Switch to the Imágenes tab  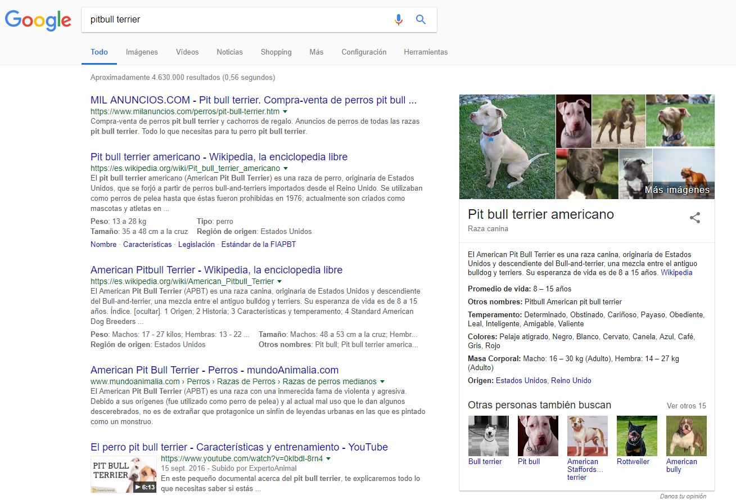(141, 52)
